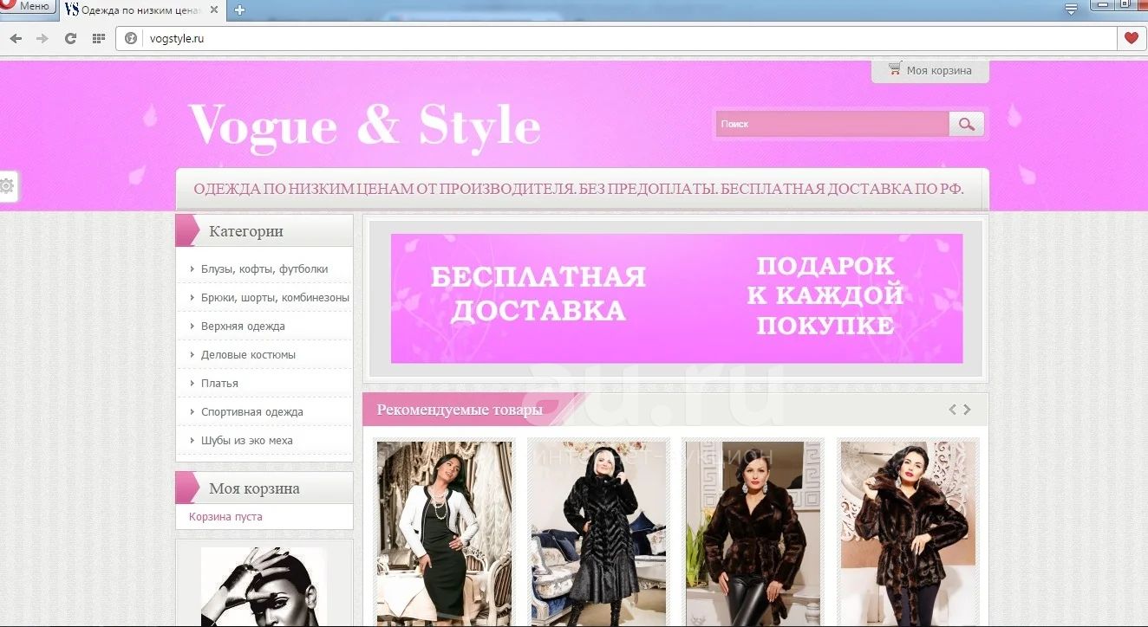Click the black-and-white model sidebar image

tap(263, 586)
